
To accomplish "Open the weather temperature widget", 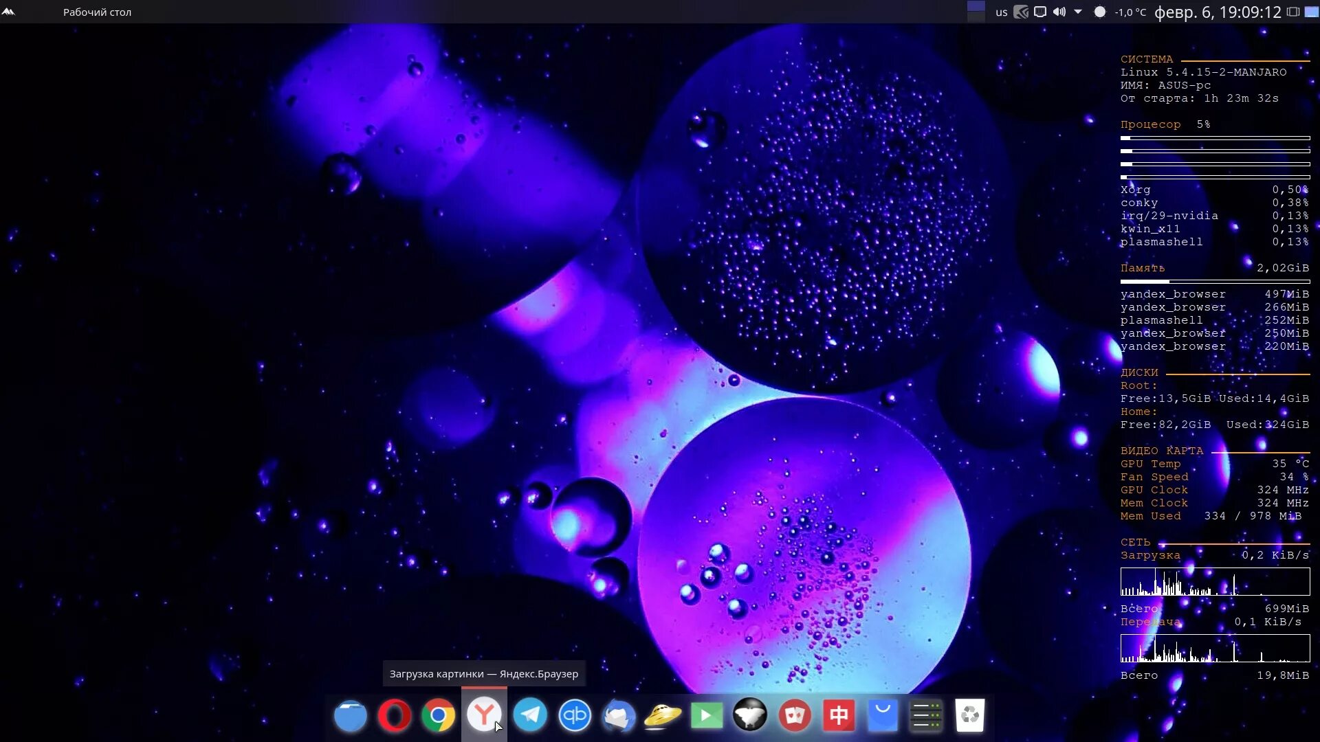I will [1122, 12].
